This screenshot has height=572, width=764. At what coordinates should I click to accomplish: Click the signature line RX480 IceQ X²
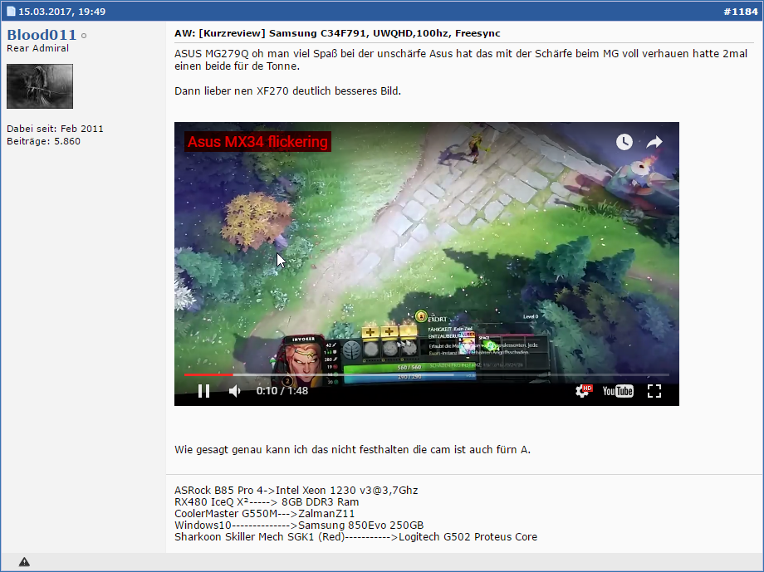click(267, 501)
